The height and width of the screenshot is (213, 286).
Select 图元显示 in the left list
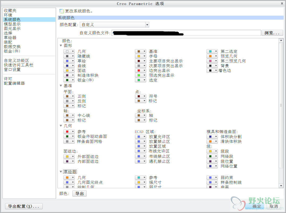click(x=12, y=29)
